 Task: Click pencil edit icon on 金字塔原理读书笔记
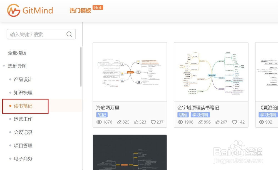tap(200, 122)
